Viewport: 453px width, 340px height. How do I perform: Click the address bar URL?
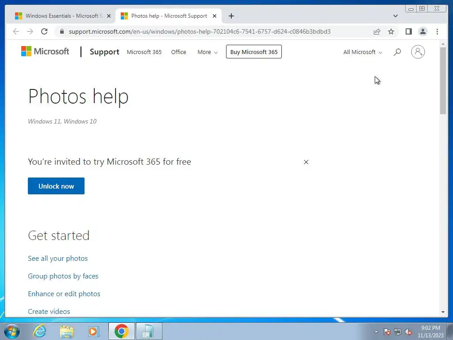(200, 31)
